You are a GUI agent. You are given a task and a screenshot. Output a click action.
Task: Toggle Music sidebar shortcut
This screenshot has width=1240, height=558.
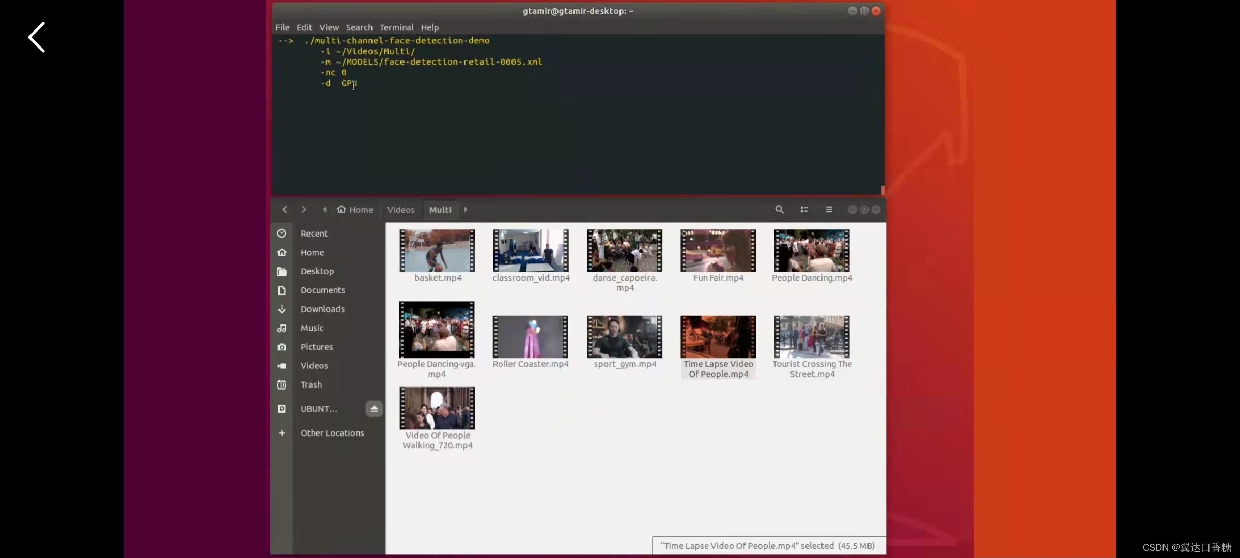[312, 327]
